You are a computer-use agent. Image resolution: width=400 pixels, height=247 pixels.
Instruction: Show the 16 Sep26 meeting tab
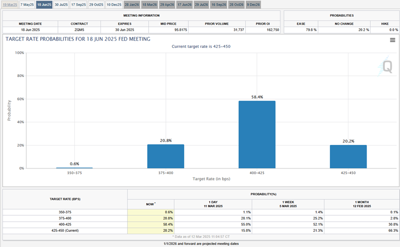click(219, 4)
